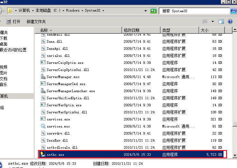Expand the arrow before Windows breadcrumb
Screen dimensions: 237x168
pyautogui.click(x=63, y=11)
